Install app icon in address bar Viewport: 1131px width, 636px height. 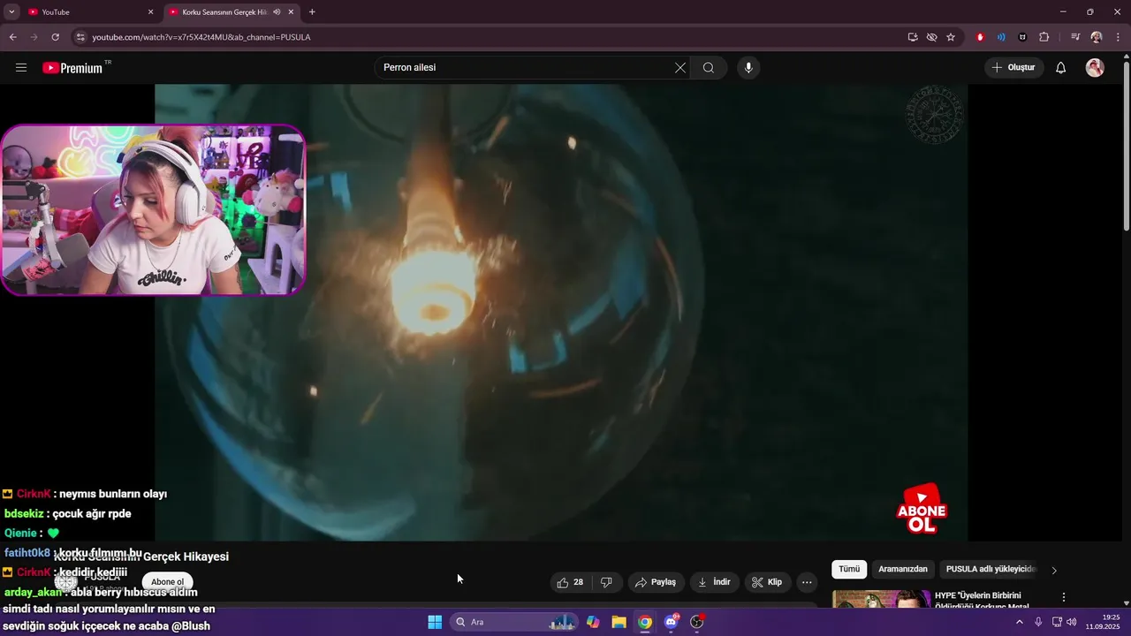(913, 37)
